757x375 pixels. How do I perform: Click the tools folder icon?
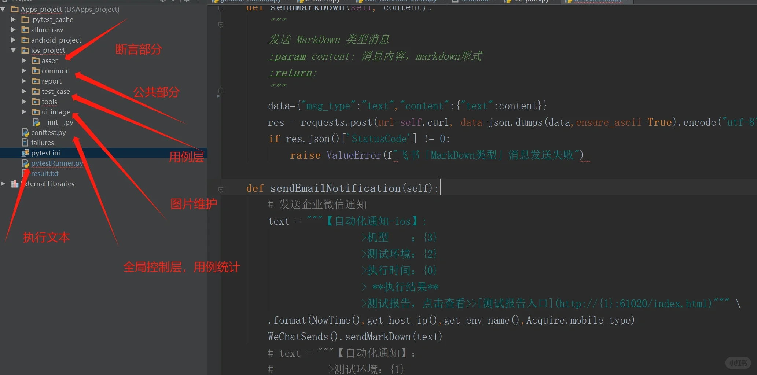pos(36,102)
